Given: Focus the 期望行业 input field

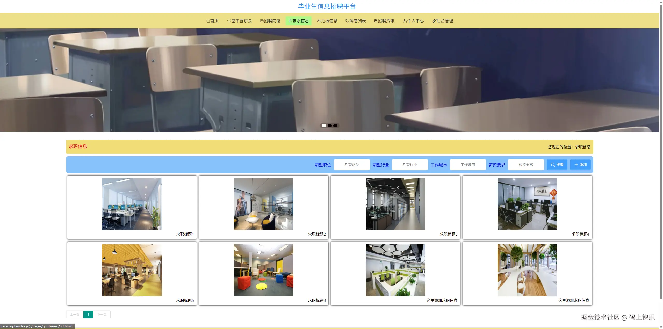Looking at the screenshot, I should [x=410, y=165].
